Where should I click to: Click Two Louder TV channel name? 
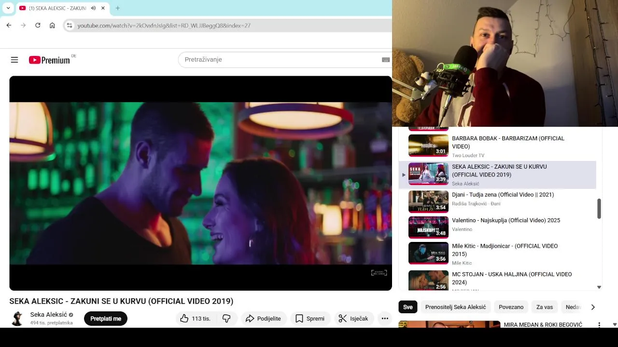pyautogui.click(x=468, y=155)
